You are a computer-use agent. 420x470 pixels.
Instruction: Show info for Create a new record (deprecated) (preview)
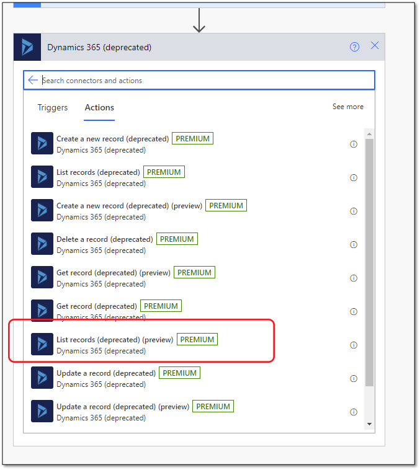pos(354,211)
